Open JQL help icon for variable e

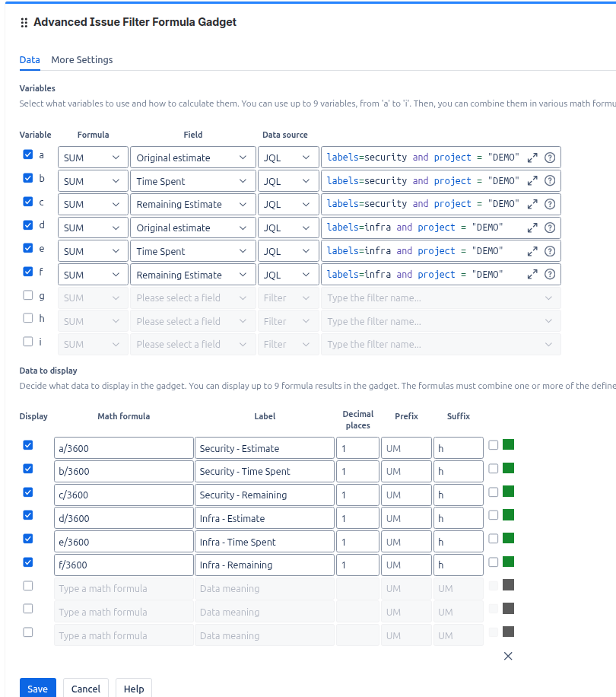tap(550, 252)
